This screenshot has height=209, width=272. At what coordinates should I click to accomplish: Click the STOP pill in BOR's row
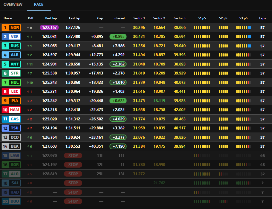pos(73,165)
